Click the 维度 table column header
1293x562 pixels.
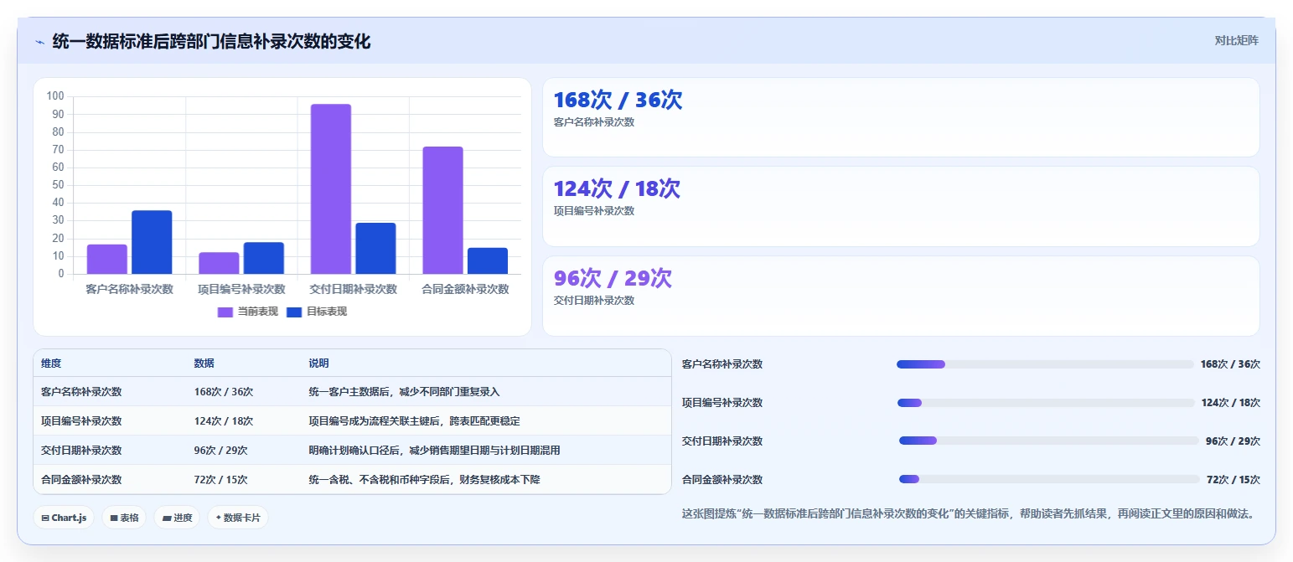(x=51, y=363)
